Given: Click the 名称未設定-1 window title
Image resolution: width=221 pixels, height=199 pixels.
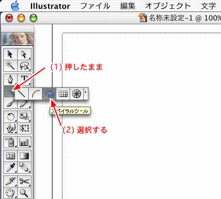Looking at the screenshot, I should point(171,18).
